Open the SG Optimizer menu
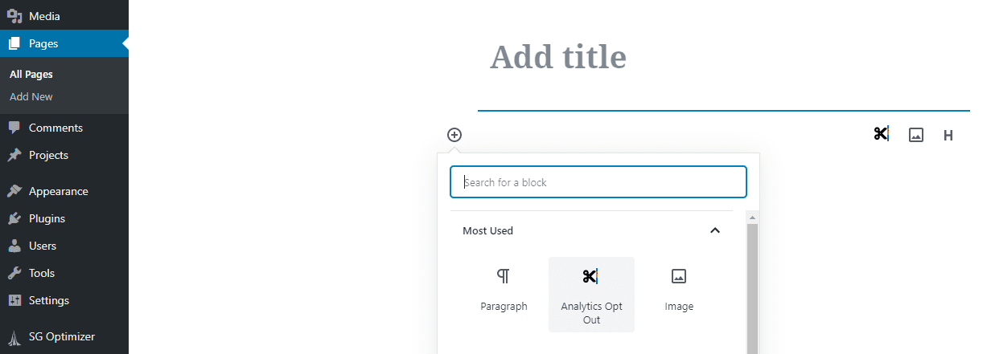 tap(61, 337)
